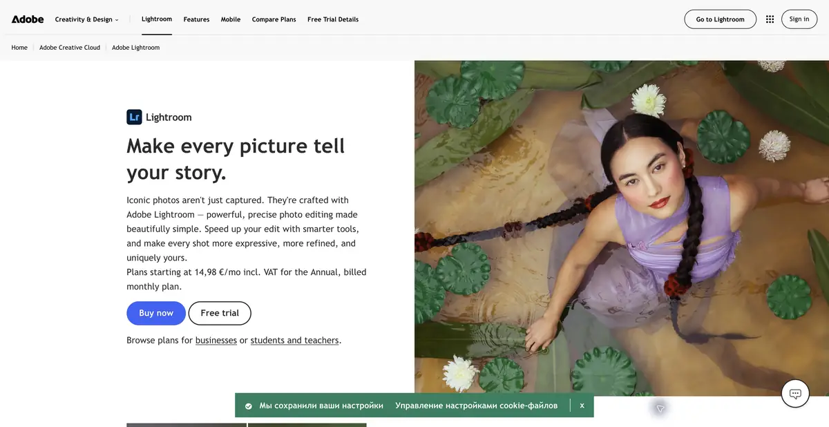
Task: Expand the Creativity & Design dropdown
Action: (87, 19)
